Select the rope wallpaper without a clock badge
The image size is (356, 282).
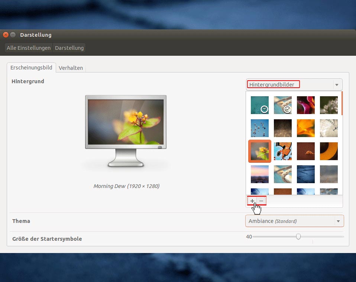click(283, 174)
